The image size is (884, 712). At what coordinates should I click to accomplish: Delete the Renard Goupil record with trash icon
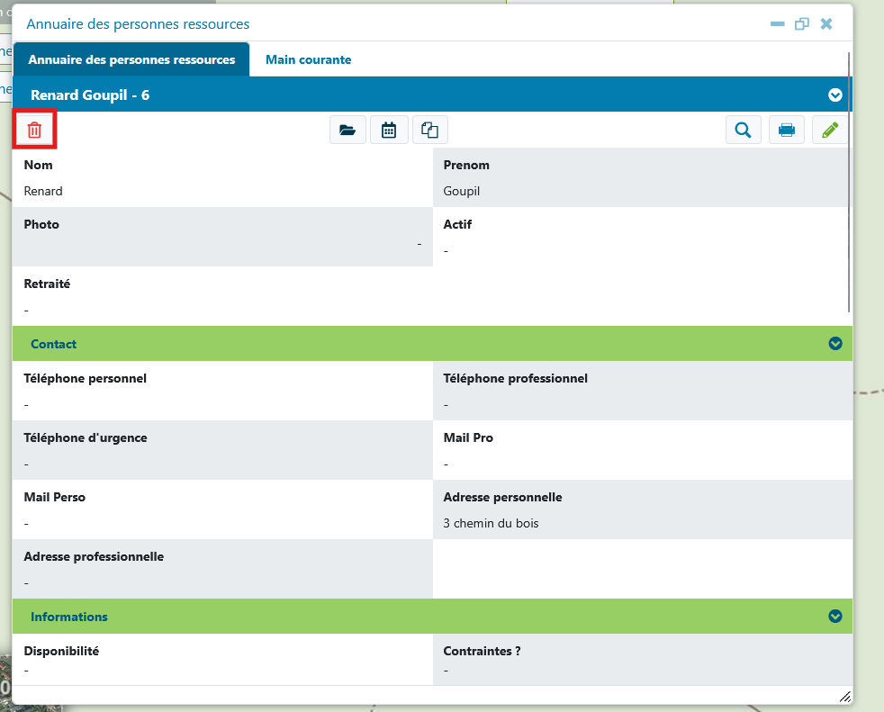click(34, 131)
